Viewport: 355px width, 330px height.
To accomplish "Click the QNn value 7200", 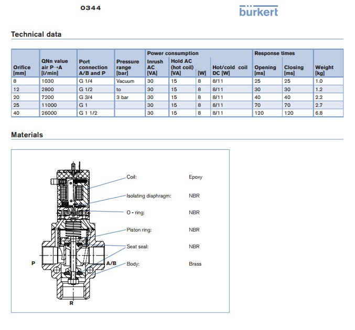I will [48, 97].
